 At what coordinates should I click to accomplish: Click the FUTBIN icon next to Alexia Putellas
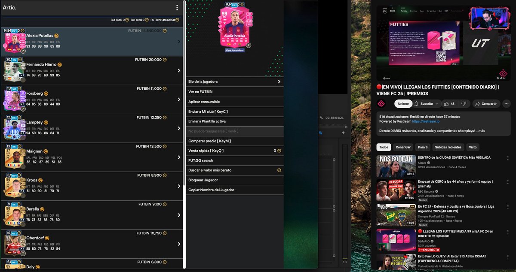[56, 36]
